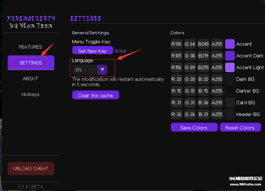The height and width of the screenshot is (191, 265).
Task: Click the Save Colors button
Action: (x=194, y=127)
